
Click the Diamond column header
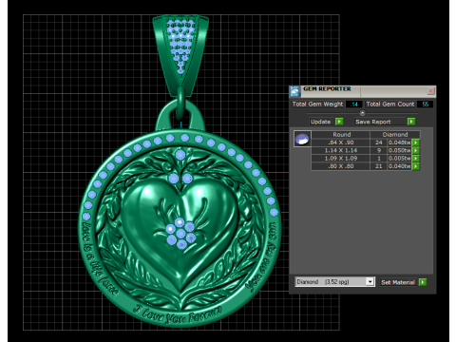click(x=395, y=135)
